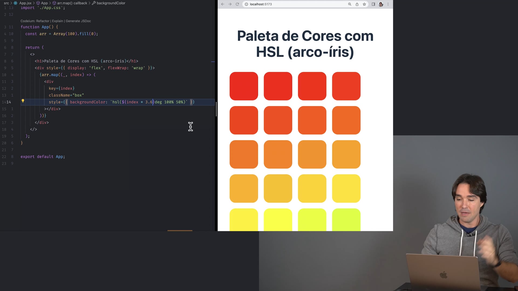The image size is (518, 291).
Task: Click the fourth yellow box in the fourth row
Action: (346, 189)
